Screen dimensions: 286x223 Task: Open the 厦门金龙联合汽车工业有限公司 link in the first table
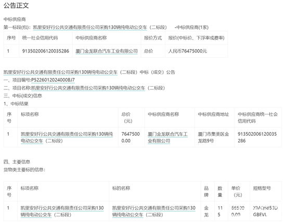pos(107,51)
